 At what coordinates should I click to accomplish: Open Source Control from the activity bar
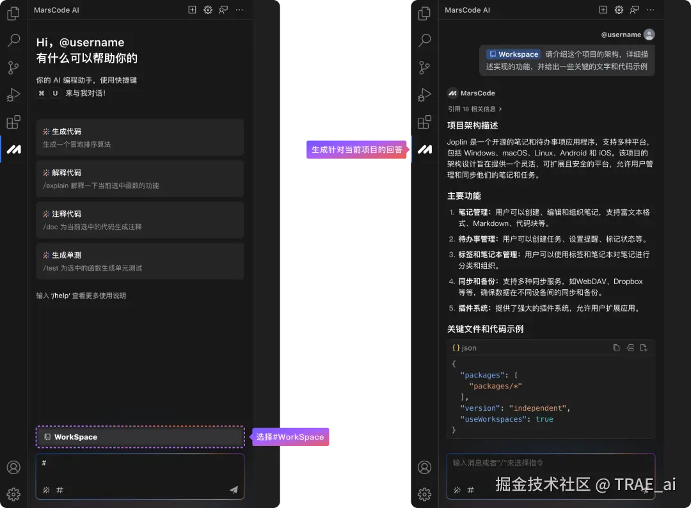(13, 67)
